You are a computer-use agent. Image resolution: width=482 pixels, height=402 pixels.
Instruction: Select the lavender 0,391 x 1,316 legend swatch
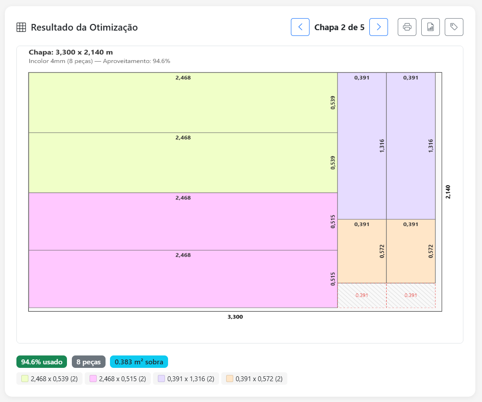point(161,379)
